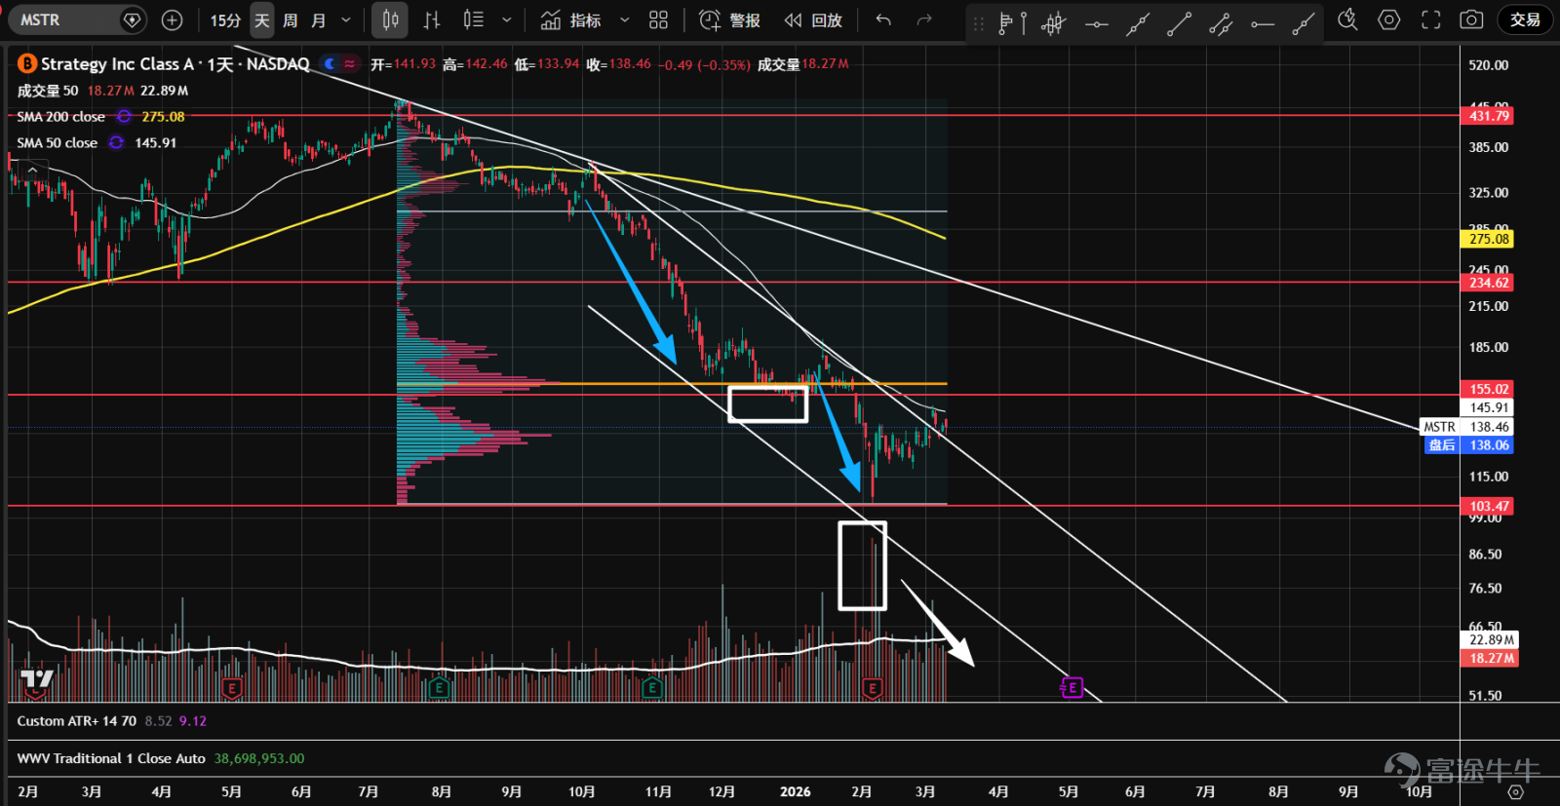Click the MSTR symbol search box
This screenshot has height=806, width=1560.
[x=79, y=19]
